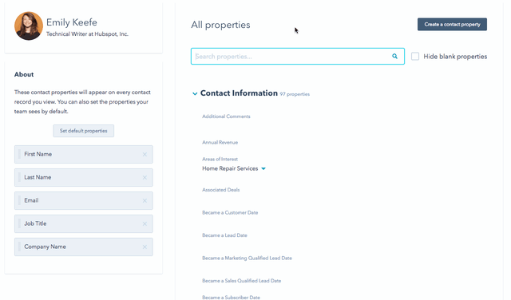This screenshot has width=511, height=300.
Task: Remove First Name from default properties
Action: 145,155
